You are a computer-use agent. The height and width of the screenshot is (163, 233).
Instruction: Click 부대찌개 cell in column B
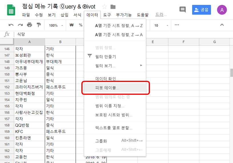tap(60, 62)
